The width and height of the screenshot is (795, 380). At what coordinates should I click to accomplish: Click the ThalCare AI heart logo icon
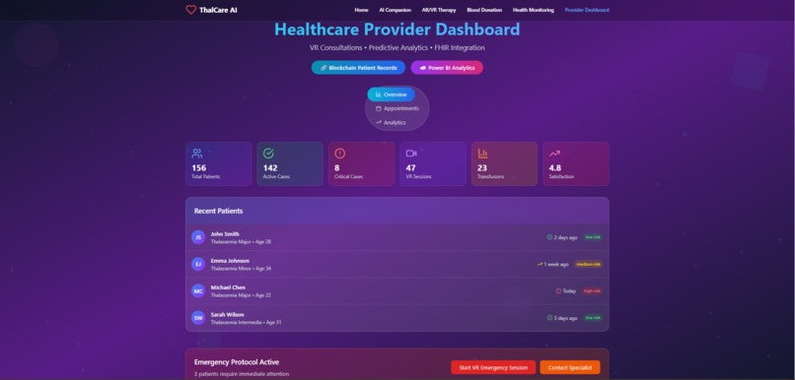point(190,10)
